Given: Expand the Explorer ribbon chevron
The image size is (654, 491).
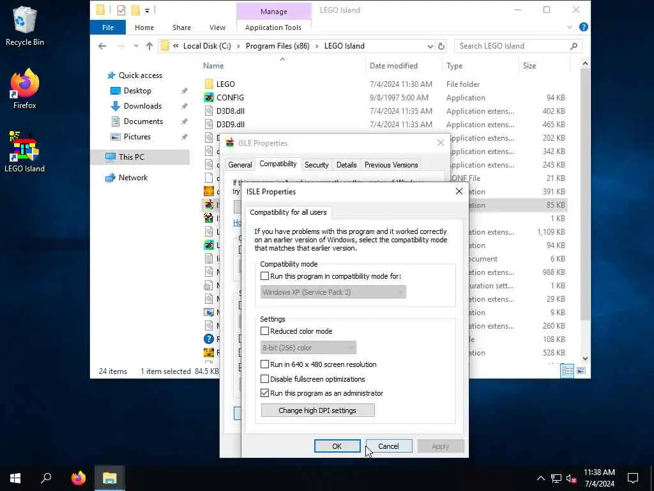Looking at the screenshot, I should [x=569, y=27].
